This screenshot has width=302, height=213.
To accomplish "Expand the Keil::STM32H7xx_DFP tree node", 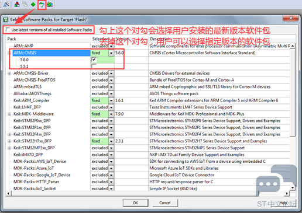I will [9, 141].
